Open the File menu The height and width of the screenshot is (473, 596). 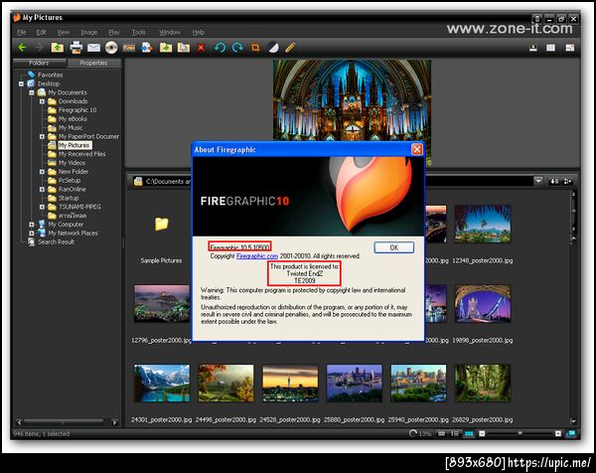(21, 33)
